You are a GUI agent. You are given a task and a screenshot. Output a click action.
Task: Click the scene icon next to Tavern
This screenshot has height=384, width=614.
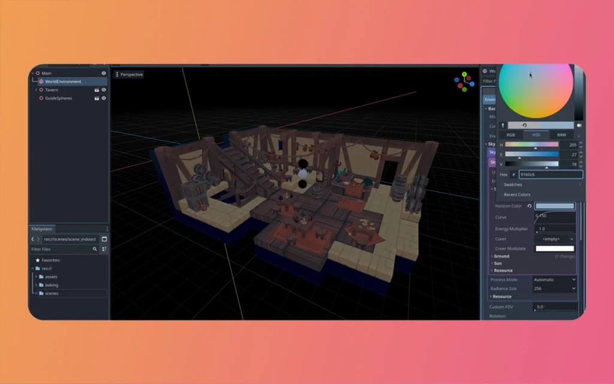97,90
